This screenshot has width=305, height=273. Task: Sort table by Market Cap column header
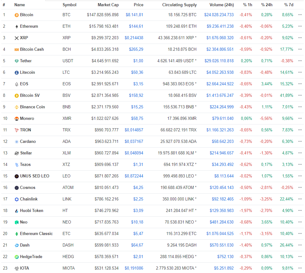[108, 5]
